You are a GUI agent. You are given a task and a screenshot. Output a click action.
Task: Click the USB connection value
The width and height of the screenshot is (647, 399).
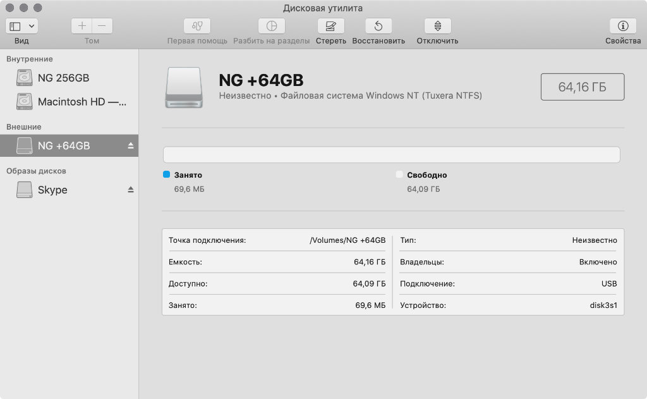tap(609, 284)
